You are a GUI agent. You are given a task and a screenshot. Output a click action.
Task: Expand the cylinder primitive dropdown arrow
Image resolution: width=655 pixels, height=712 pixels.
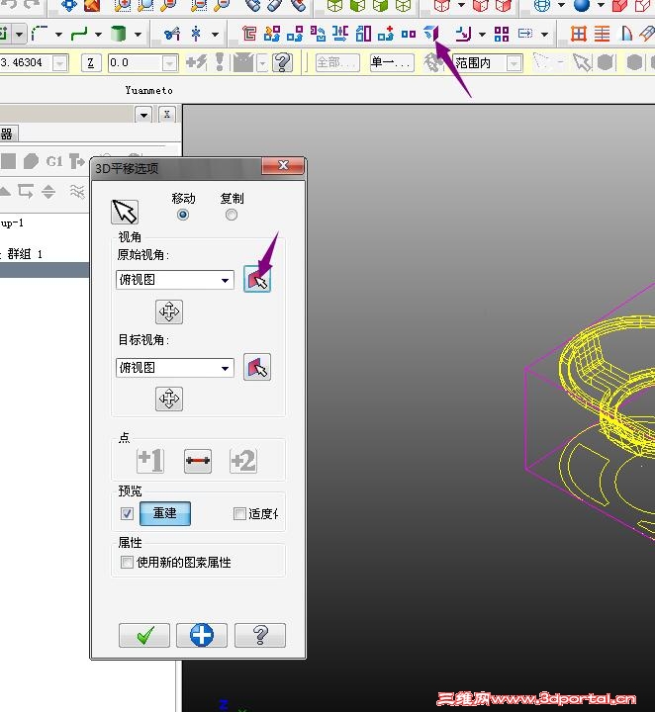tap(138, 34)
